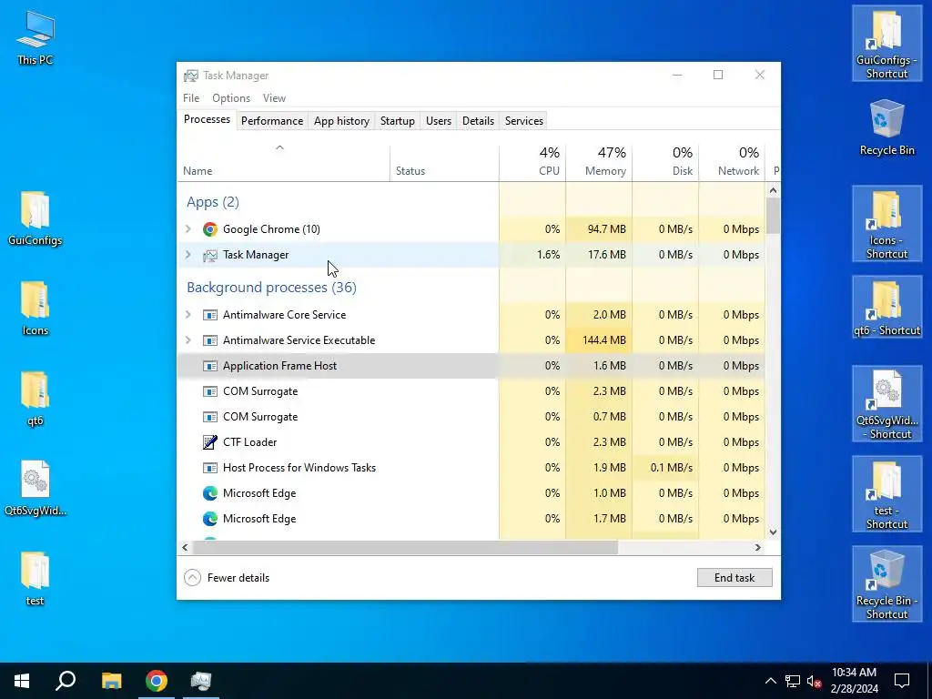Viewport: 932px width, 699px height.
Task: Select the test - Shortcut desktop icon
Action: click(886, 494)
